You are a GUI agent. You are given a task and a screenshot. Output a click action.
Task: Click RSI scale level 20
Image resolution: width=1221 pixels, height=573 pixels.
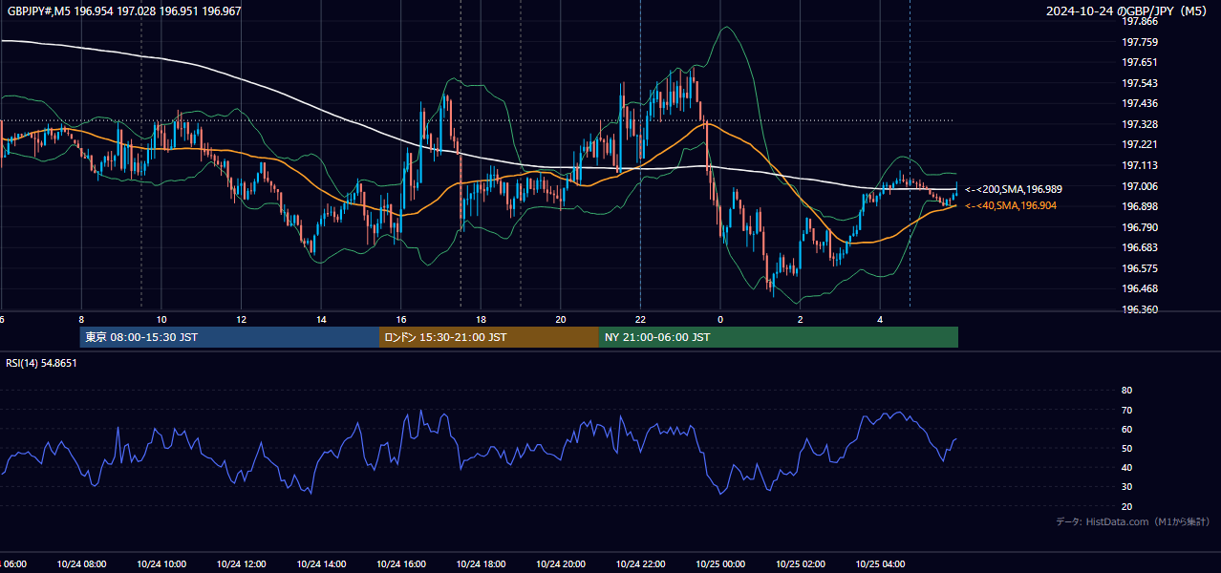1126,506
